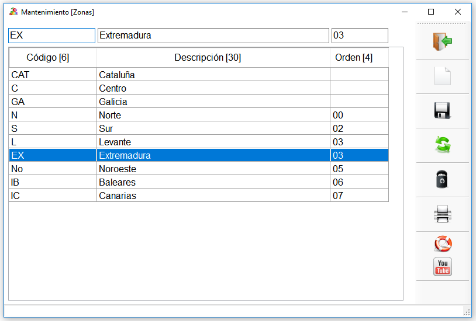Click the resize grip in status bar

pos(467,312)
